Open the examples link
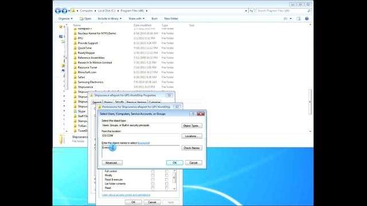The width and height of the screenshot is (367, 206). (144, 143)
